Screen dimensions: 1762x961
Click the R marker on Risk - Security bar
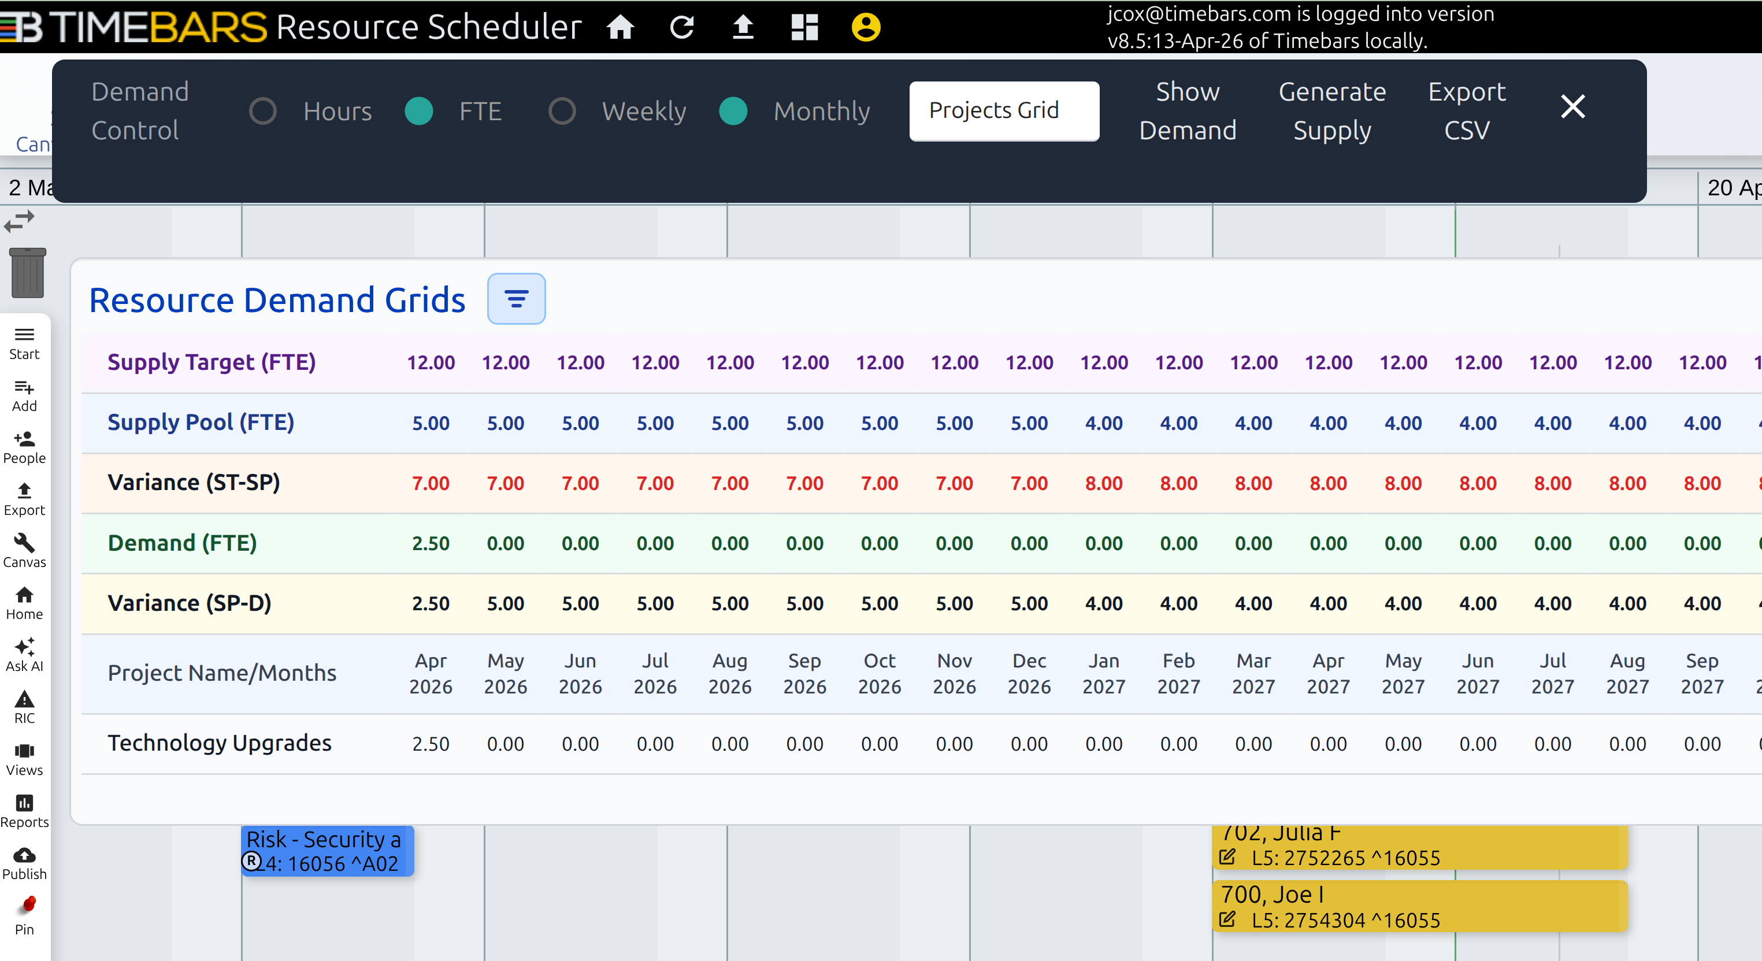[252, 862]
